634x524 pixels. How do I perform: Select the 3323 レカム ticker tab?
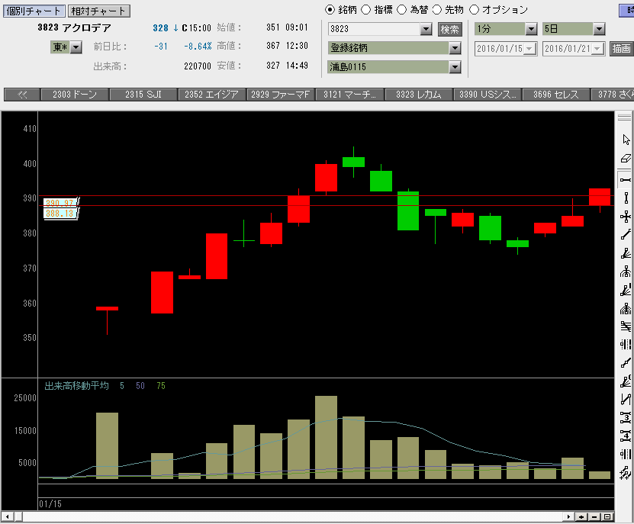click(419, 95)
